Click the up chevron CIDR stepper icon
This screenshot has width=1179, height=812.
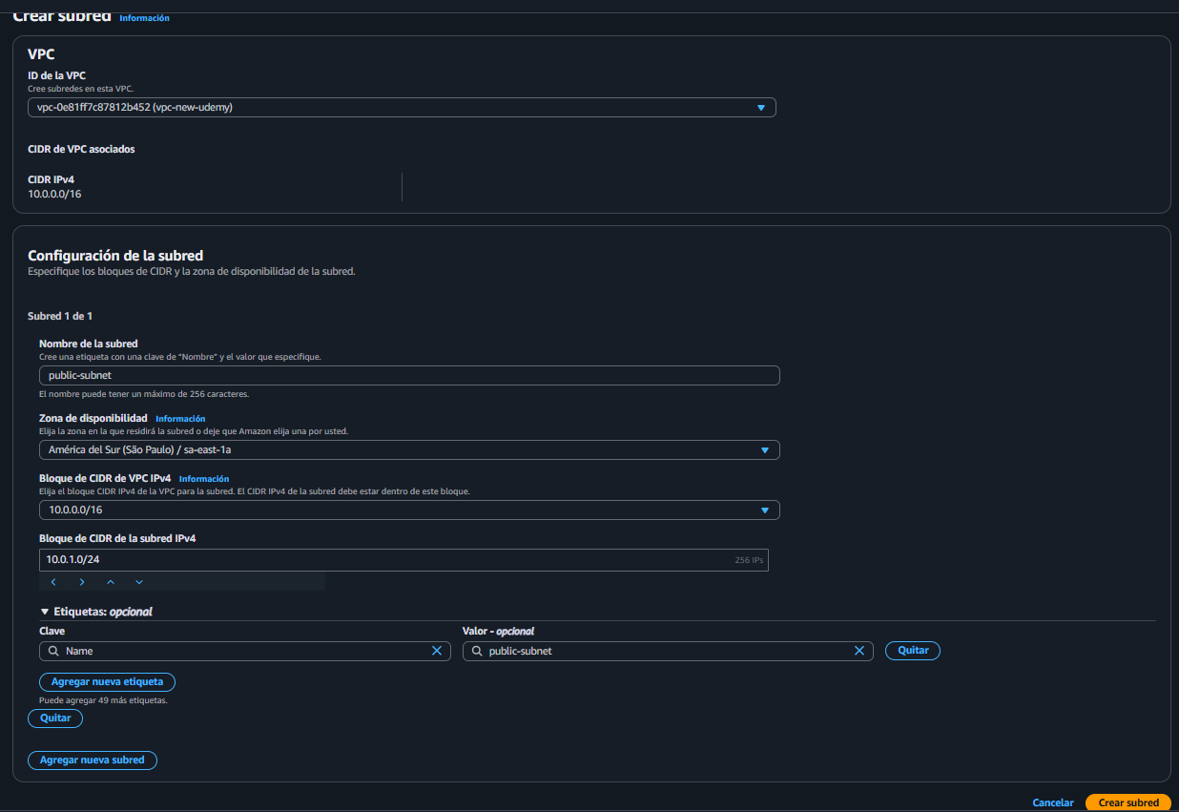[x=111, y=582]
